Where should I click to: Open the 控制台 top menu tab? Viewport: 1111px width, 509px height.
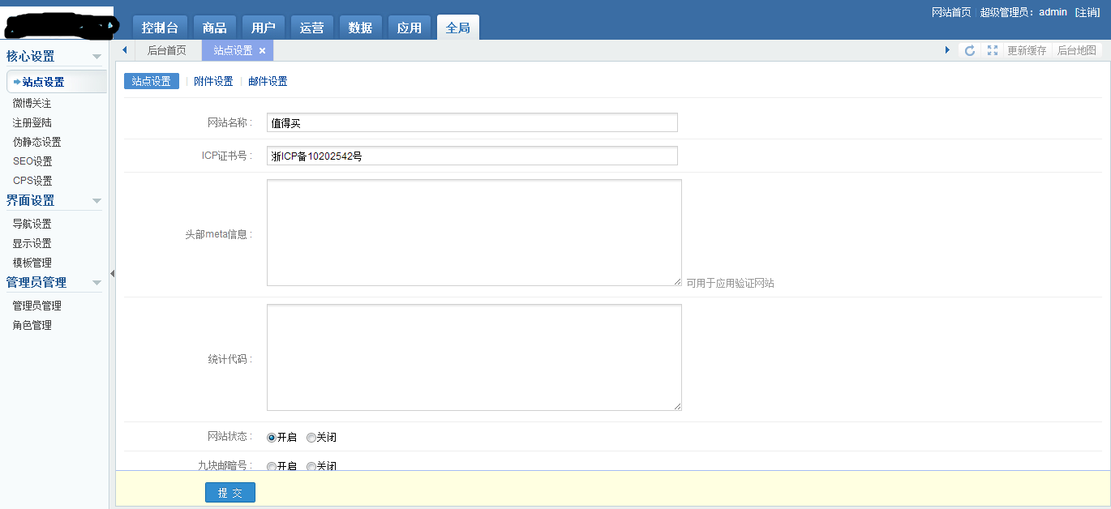tap(160, 28)
